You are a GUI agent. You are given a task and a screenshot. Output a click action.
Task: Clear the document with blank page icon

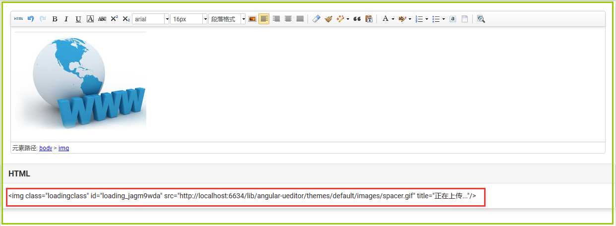[x=465, y=19]
